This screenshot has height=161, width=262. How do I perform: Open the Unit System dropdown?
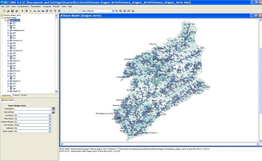(x=50, y=125)
